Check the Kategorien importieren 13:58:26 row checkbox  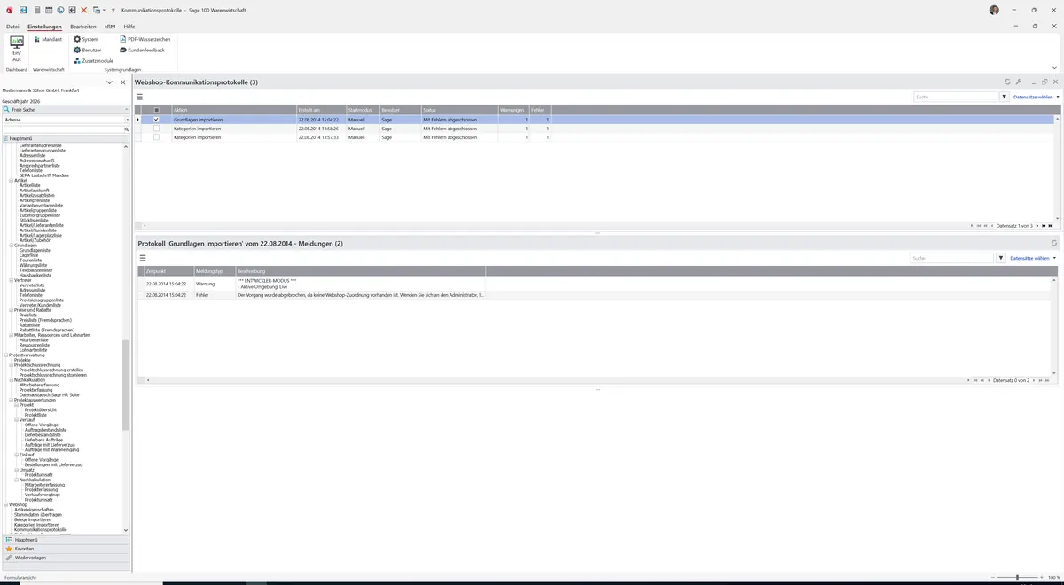pyautogui.click(x=157, y=129)
